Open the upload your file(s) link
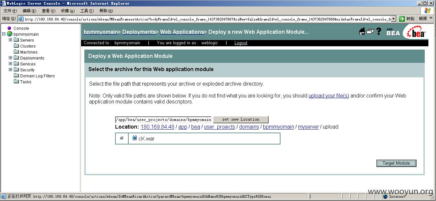Image resolution: width=436 pixels, height=201 pixels. [x=329, y=96]
